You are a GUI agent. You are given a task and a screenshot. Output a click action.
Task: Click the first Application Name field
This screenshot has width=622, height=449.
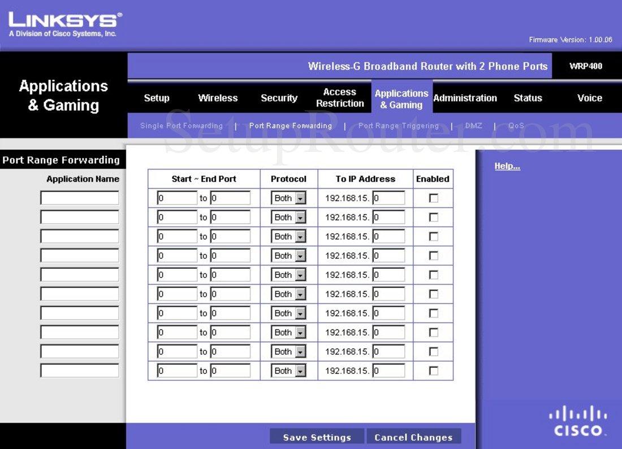[79, 198]
